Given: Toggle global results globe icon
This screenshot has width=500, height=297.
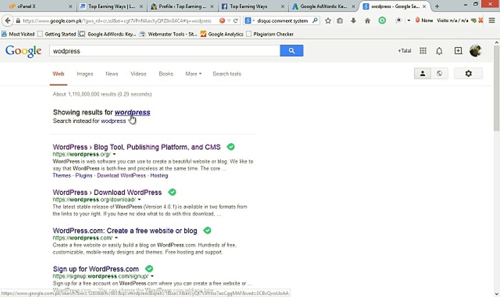Looking at the screenshot, I should click(439, 73).
